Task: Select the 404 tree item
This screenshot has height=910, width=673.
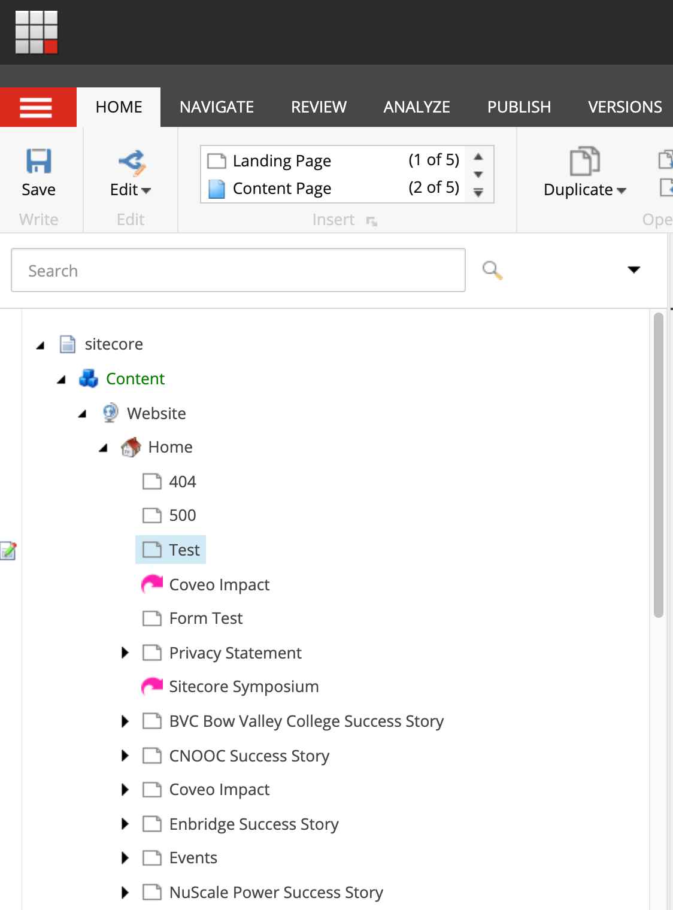Action: pos(183,481)
